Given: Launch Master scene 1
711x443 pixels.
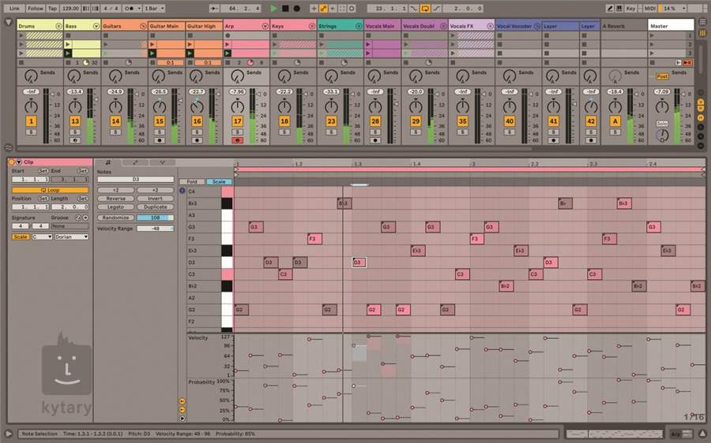Looking at the screenshot, I should point(652,35).
